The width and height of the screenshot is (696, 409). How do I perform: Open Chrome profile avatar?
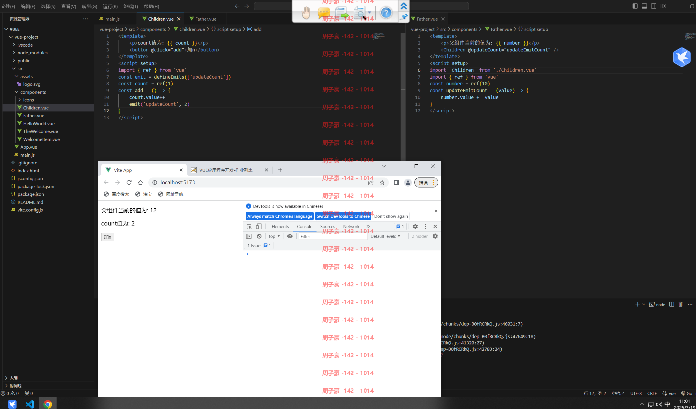408,183
